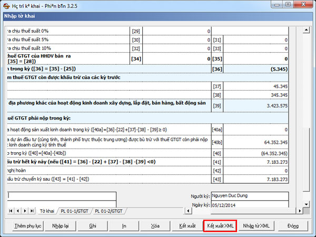
Task: Jump to the first sheet tab arrow
Action: click(x=12, y=211)
